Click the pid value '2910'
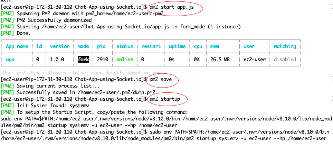Viewport: 333px width, 145px height. 103,60
